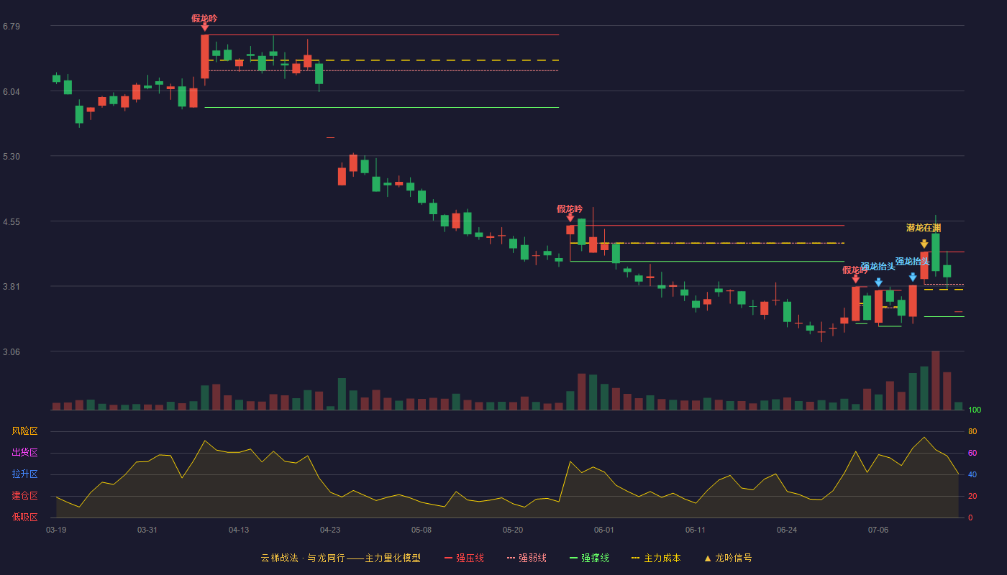
Task: Toggle the 龙吟信号 legend entry
Action: click(x=728, y=558)
